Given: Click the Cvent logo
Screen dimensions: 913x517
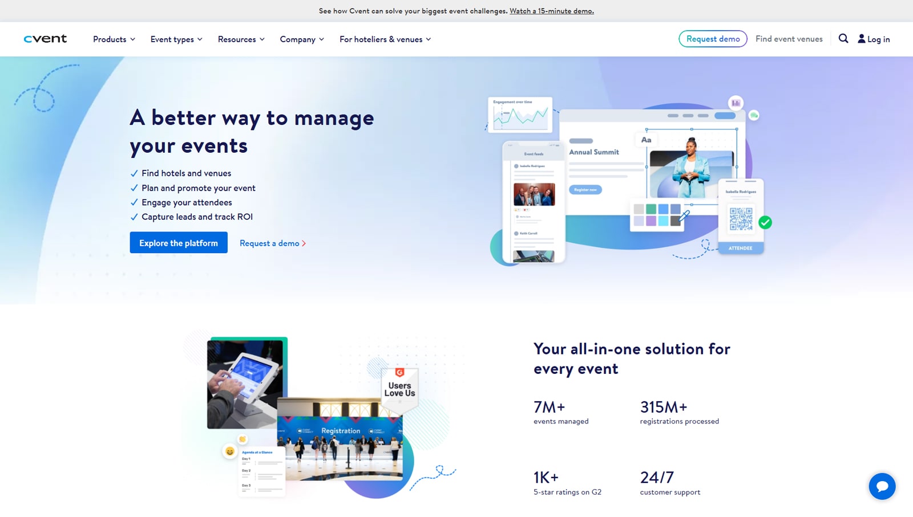Looking at the screenshot, I should click(45, 39).
